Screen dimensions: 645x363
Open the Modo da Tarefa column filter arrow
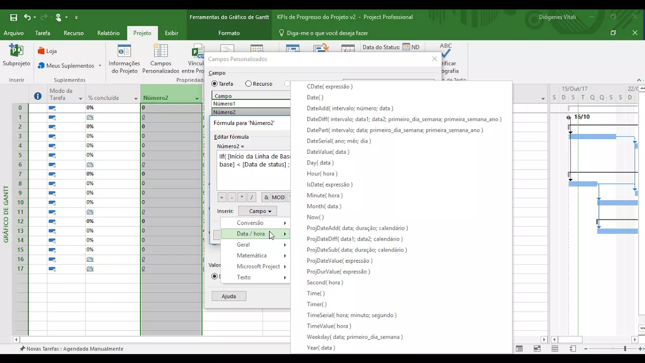click(x=81, y=98)
